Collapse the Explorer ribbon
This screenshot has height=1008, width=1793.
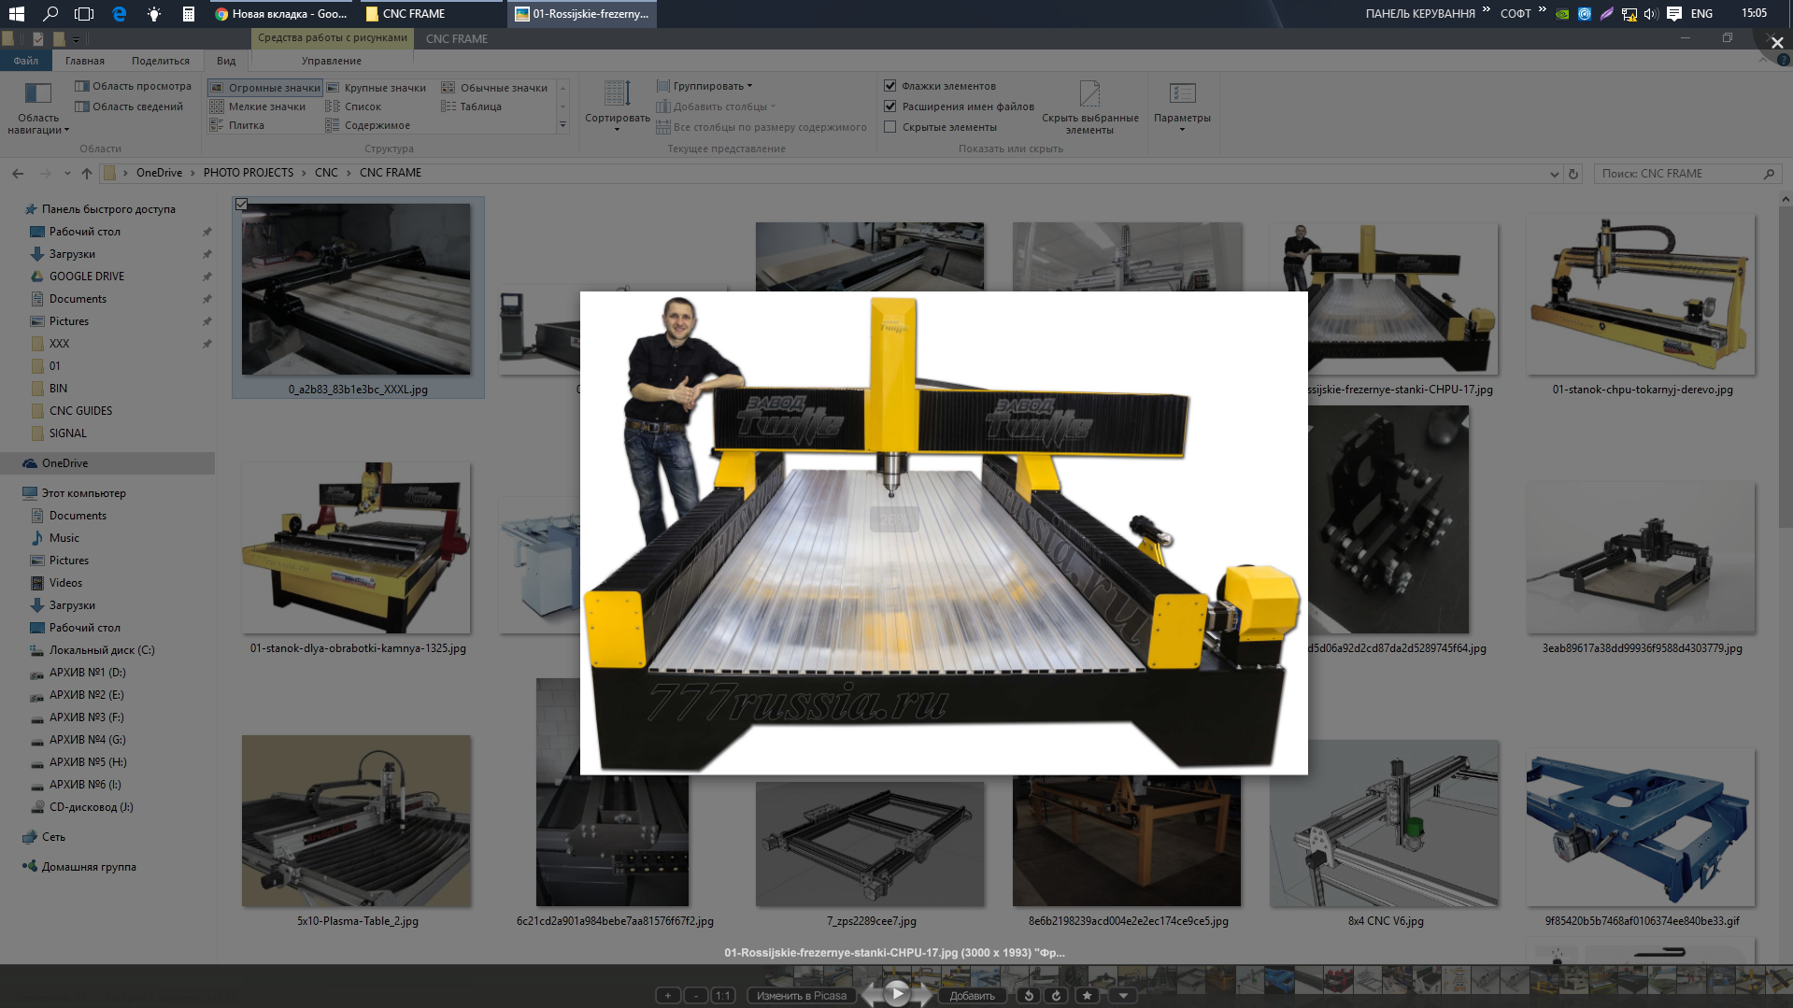pos(1763,61)
